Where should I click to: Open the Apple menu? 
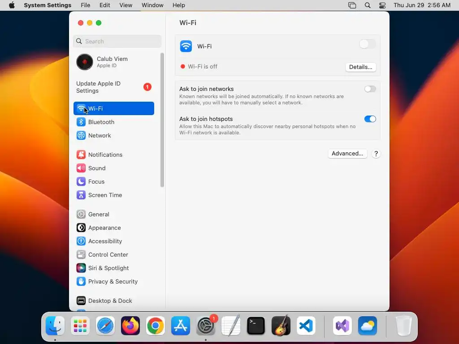tap(12, 5)
